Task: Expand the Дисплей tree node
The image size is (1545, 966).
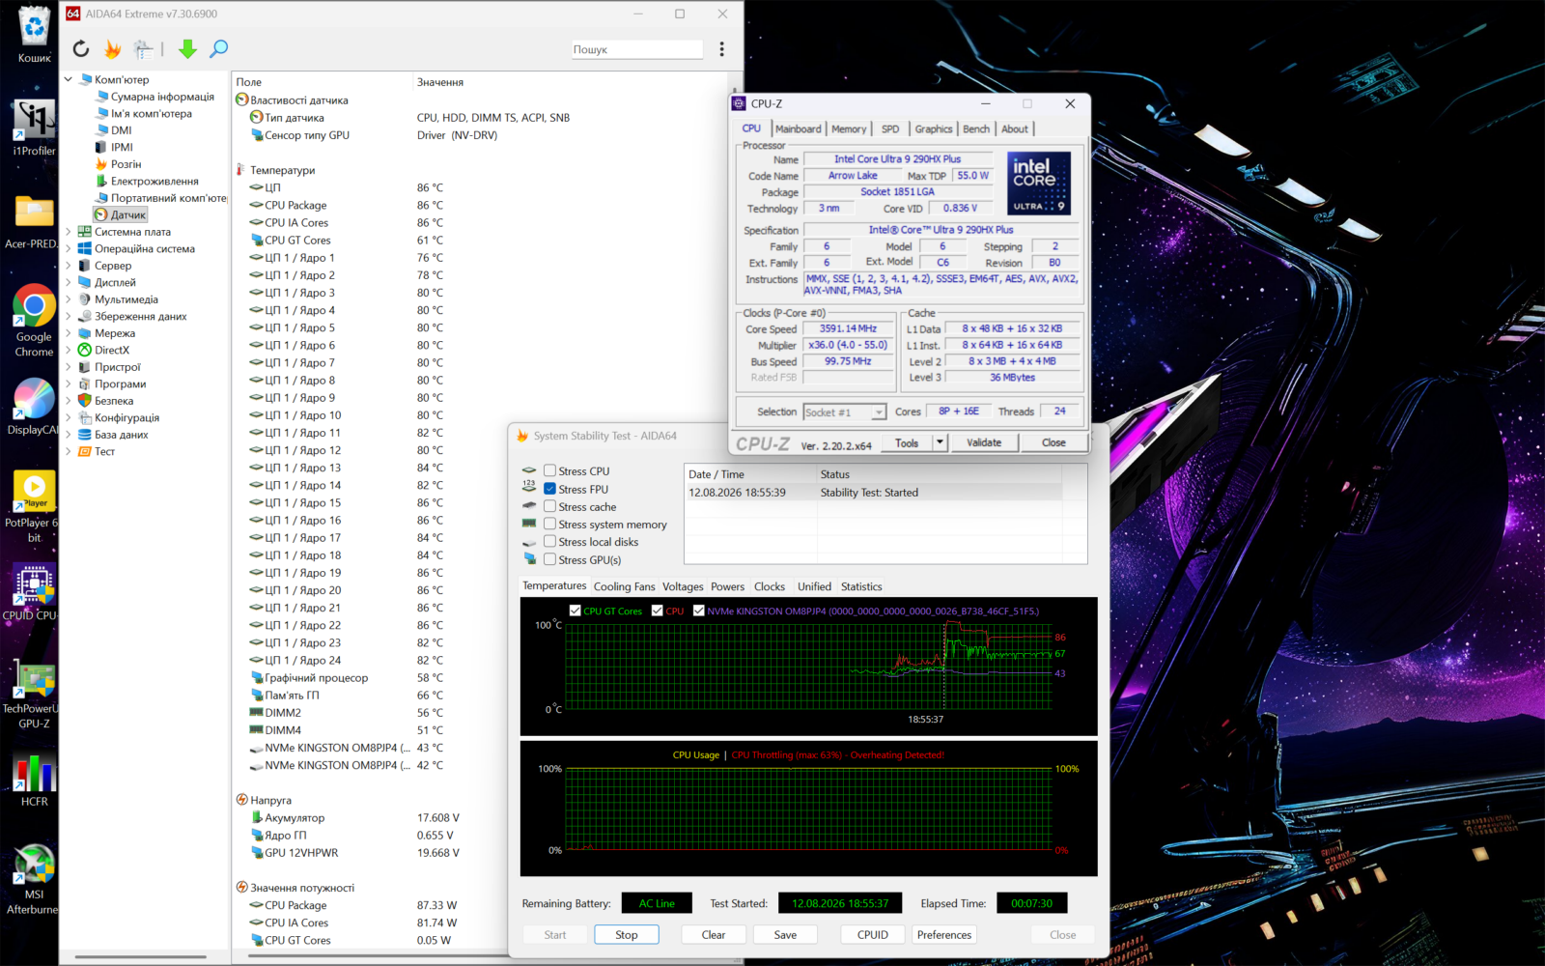Action: click(x=69, y=282)
